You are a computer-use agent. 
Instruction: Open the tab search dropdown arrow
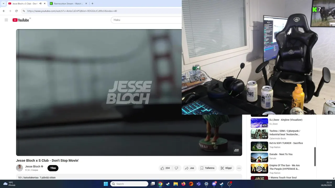(3, 4)
